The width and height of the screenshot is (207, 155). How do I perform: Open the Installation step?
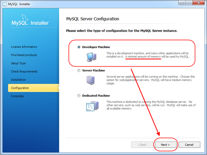click(18, 80)
